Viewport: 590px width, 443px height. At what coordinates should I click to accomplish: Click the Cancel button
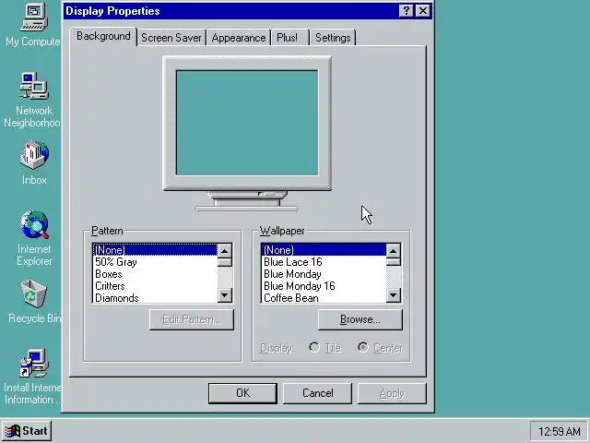[317, 393]
